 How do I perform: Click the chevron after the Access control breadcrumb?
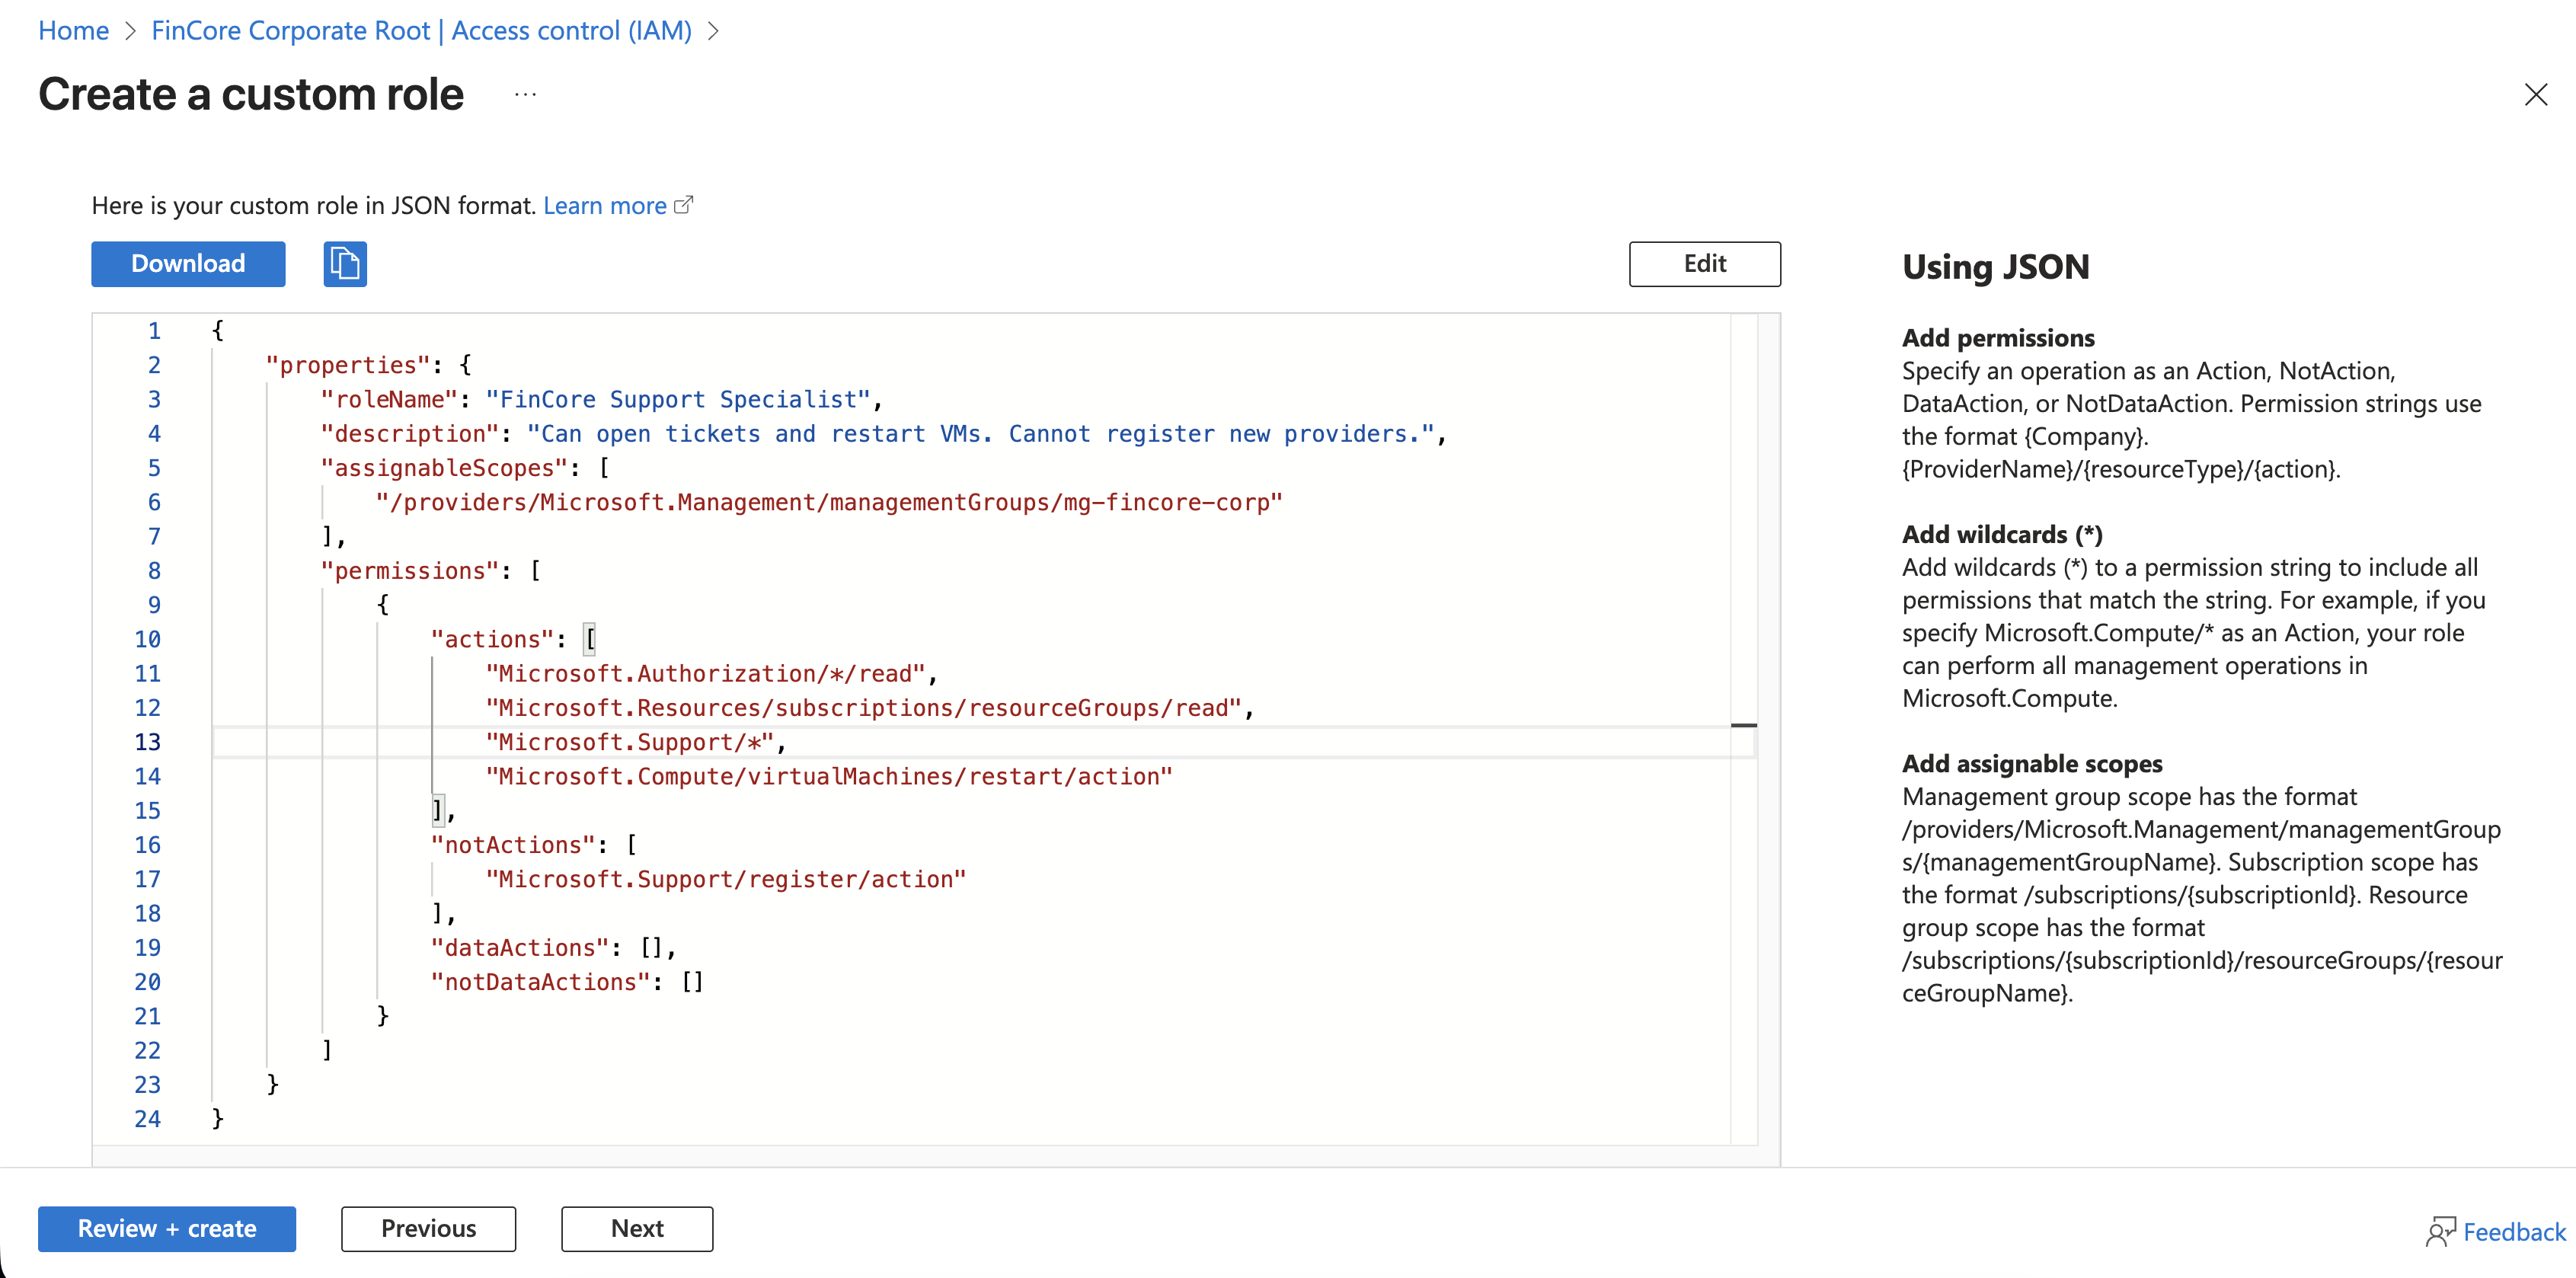(713, 31)
